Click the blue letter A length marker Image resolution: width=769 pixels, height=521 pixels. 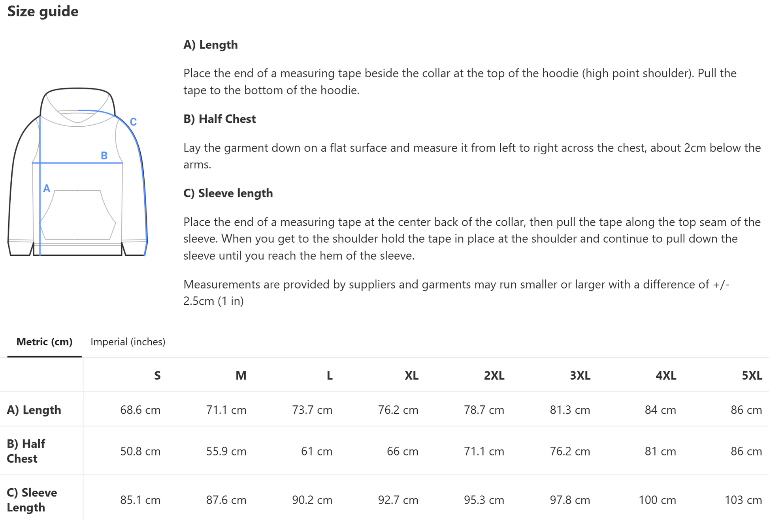(x=47, y=189)
